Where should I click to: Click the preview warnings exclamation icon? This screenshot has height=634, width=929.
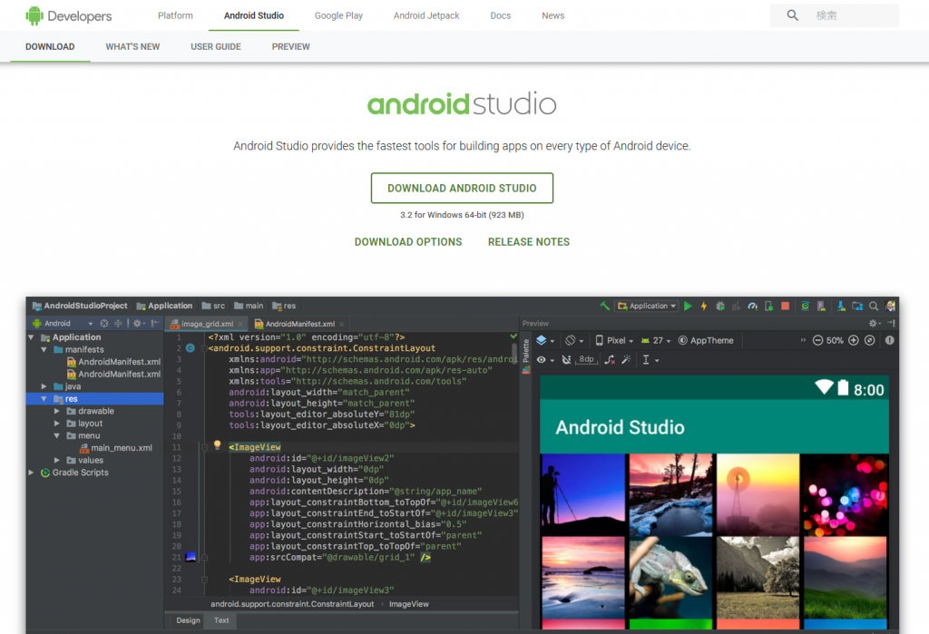click(x=889, y=340)
